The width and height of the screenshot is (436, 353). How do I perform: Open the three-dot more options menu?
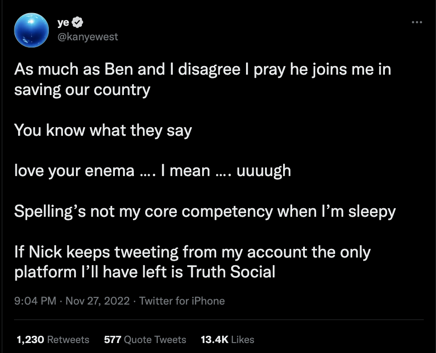click(417, 22)
